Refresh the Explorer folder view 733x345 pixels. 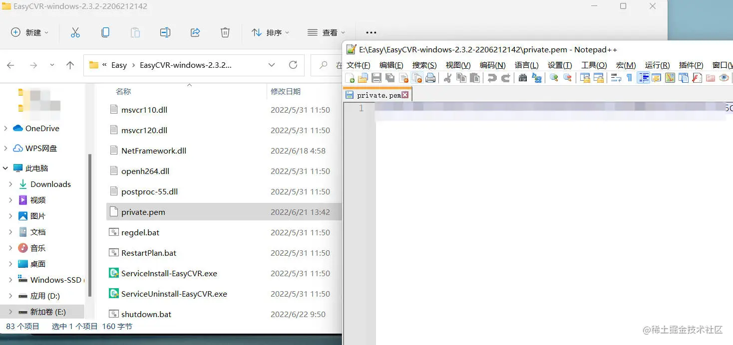pos(293,65)
